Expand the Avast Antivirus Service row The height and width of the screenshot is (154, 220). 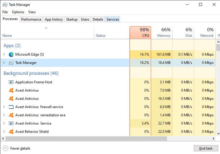[x=4, y=123]
